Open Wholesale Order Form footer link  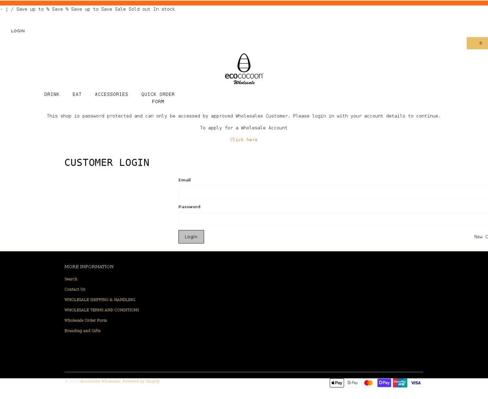pos(86,320)
